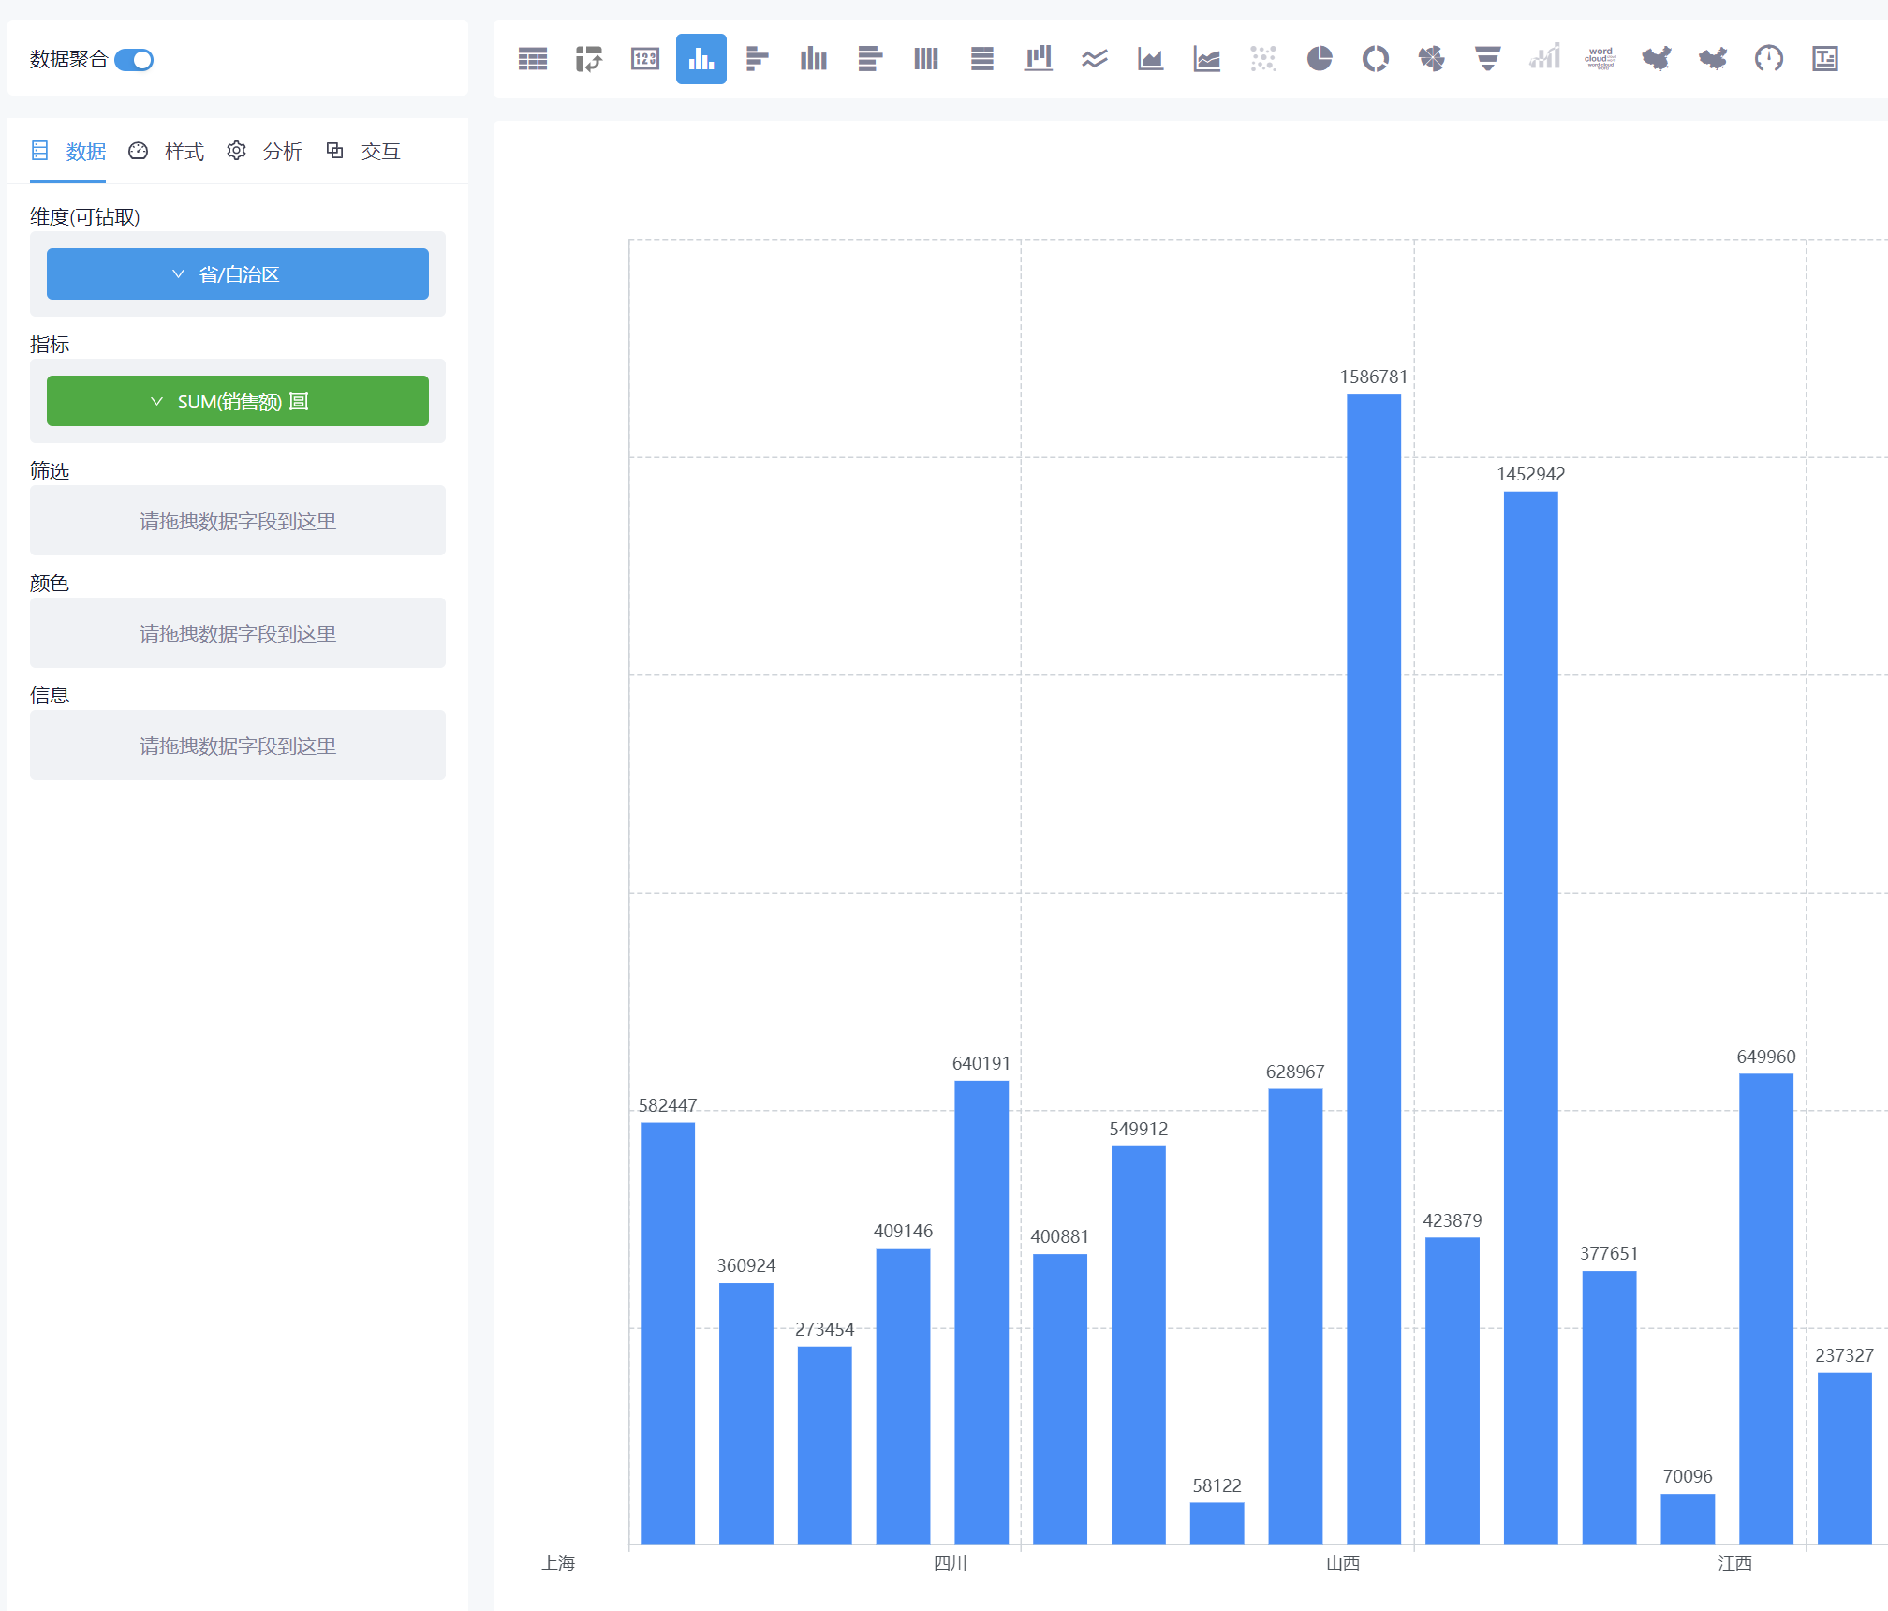Click the x-axis label 江西
Image resolution: width=1888 pixels, height=1611 pixels.
tap(1735, 1563)
